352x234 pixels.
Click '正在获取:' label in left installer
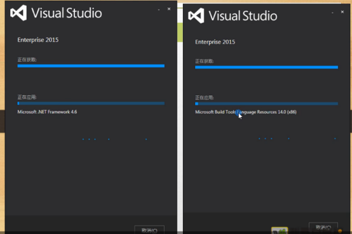27,60
